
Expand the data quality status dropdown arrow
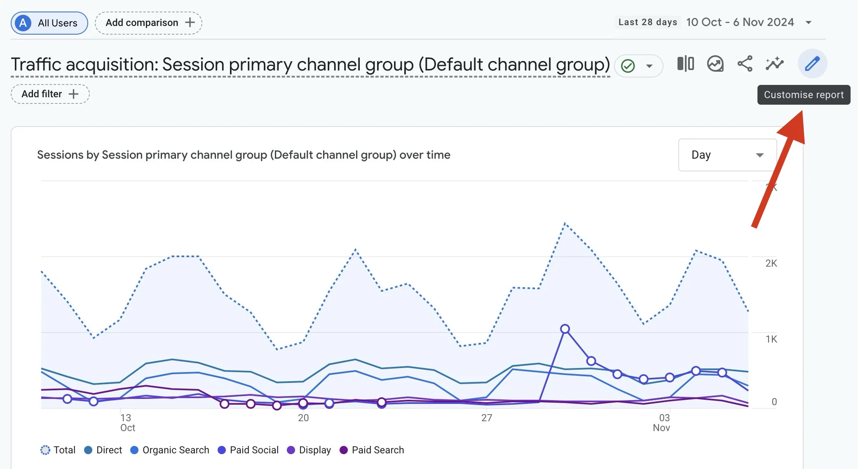[x=649, y=66]
